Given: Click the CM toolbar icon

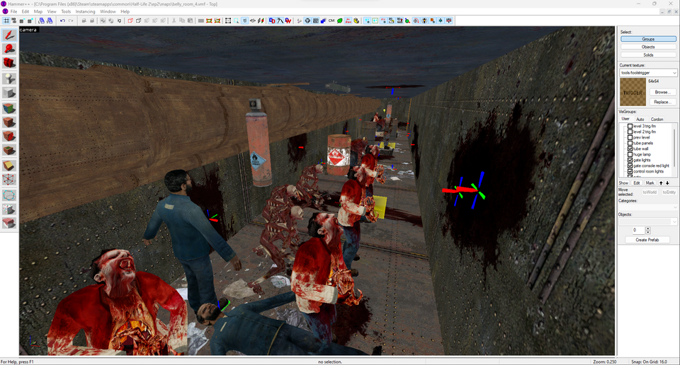Looking at the screenshot, I should (x=331, y=21).
